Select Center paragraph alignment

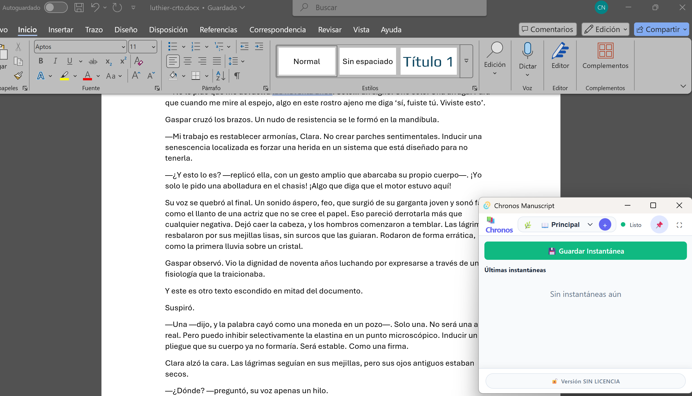tap(188, 61)
